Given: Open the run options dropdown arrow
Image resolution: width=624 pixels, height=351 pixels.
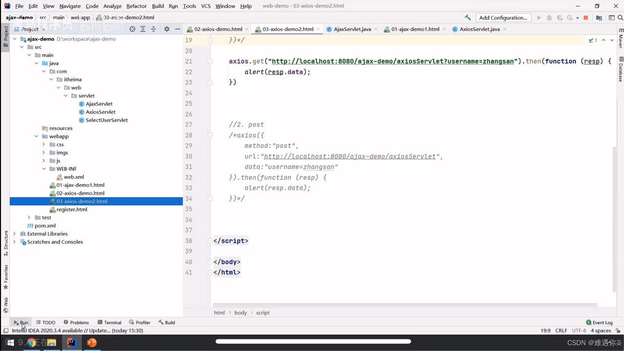Looking at the screenshot, I should click(577, 18).
